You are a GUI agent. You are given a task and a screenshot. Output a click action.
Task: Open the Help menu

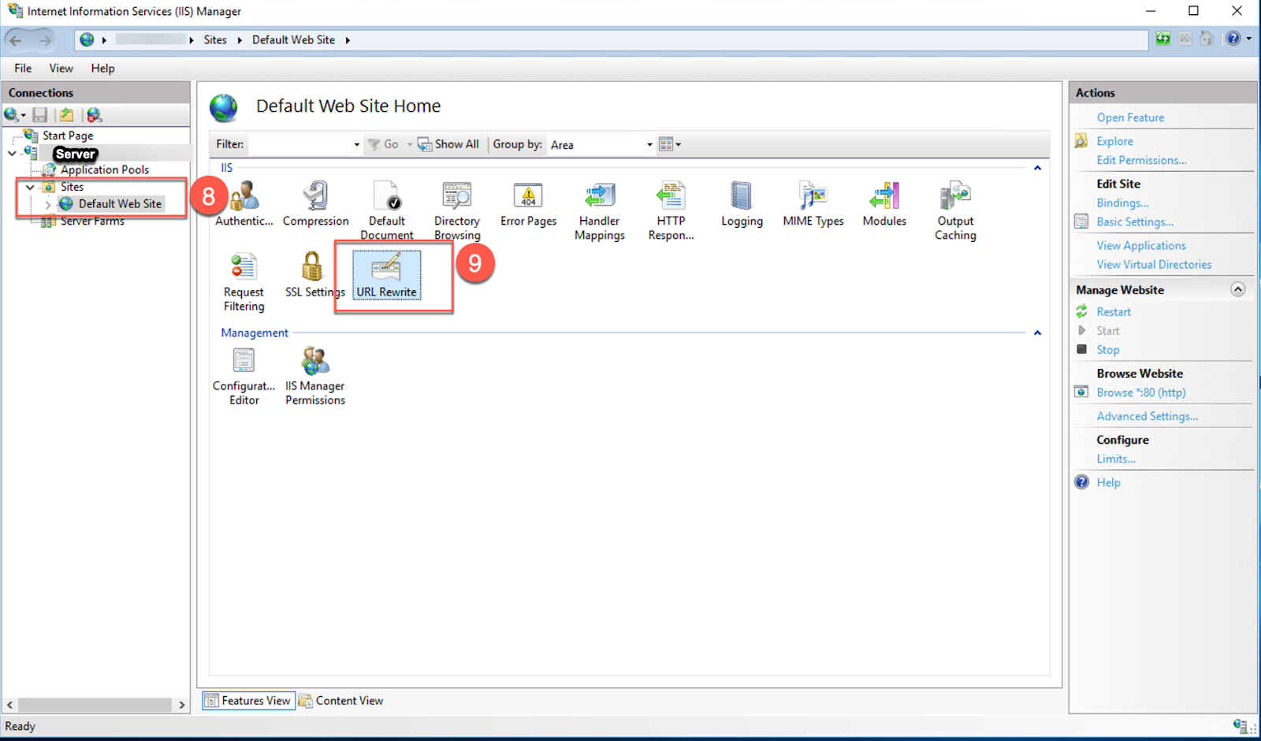tap(102, 68)
